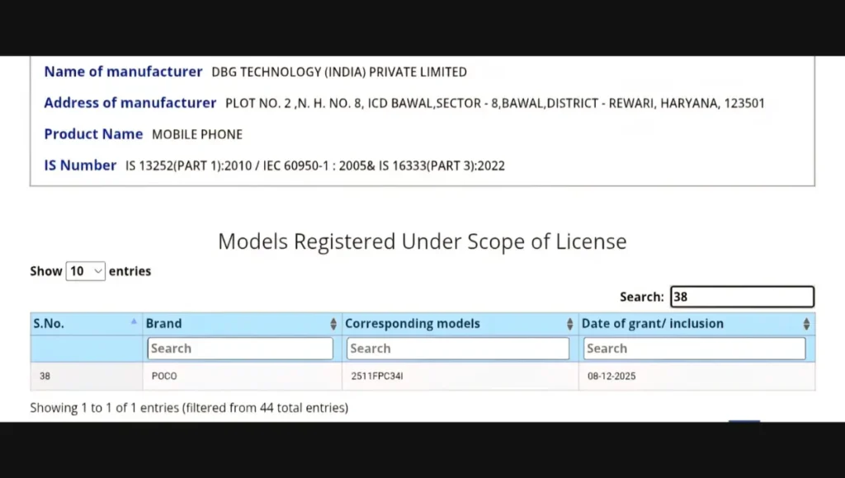The height and width of the screenshot is (478, 845).
Task: Click the DBG TECHNOLOGY manufacturer name text
Action: [x=339, y=73]
